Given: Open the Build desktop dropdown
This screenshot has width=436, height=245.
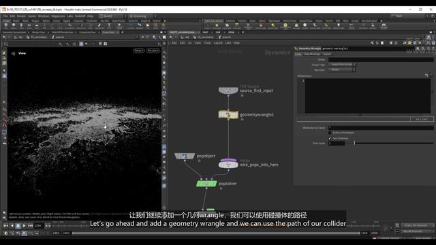Looking at the screenshot, I should click(x=112, y=16).
